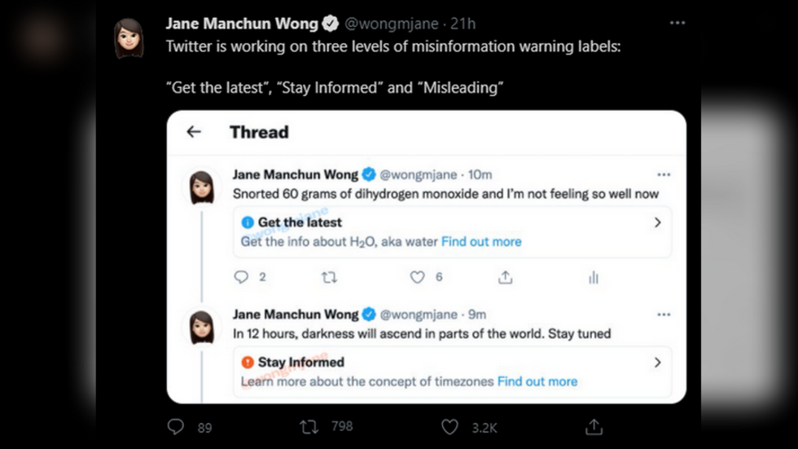
Task: Share the main misinformation labels tweet
Action: 594,427
